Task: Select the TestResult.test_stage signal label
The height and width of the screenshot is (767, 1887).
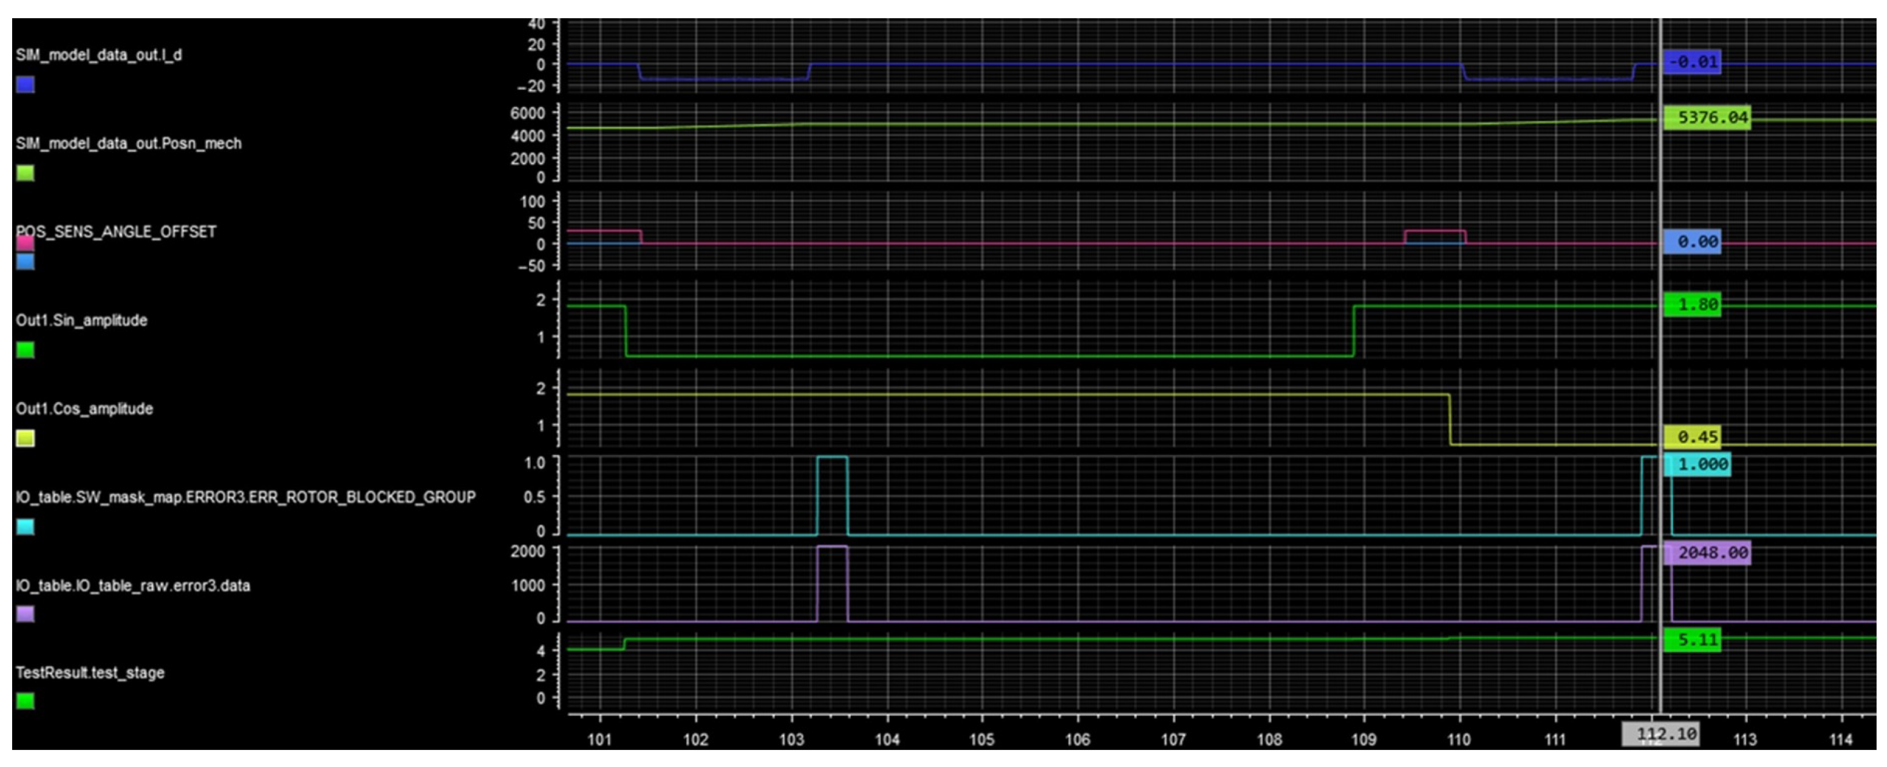Action: [x=90, y=672]
